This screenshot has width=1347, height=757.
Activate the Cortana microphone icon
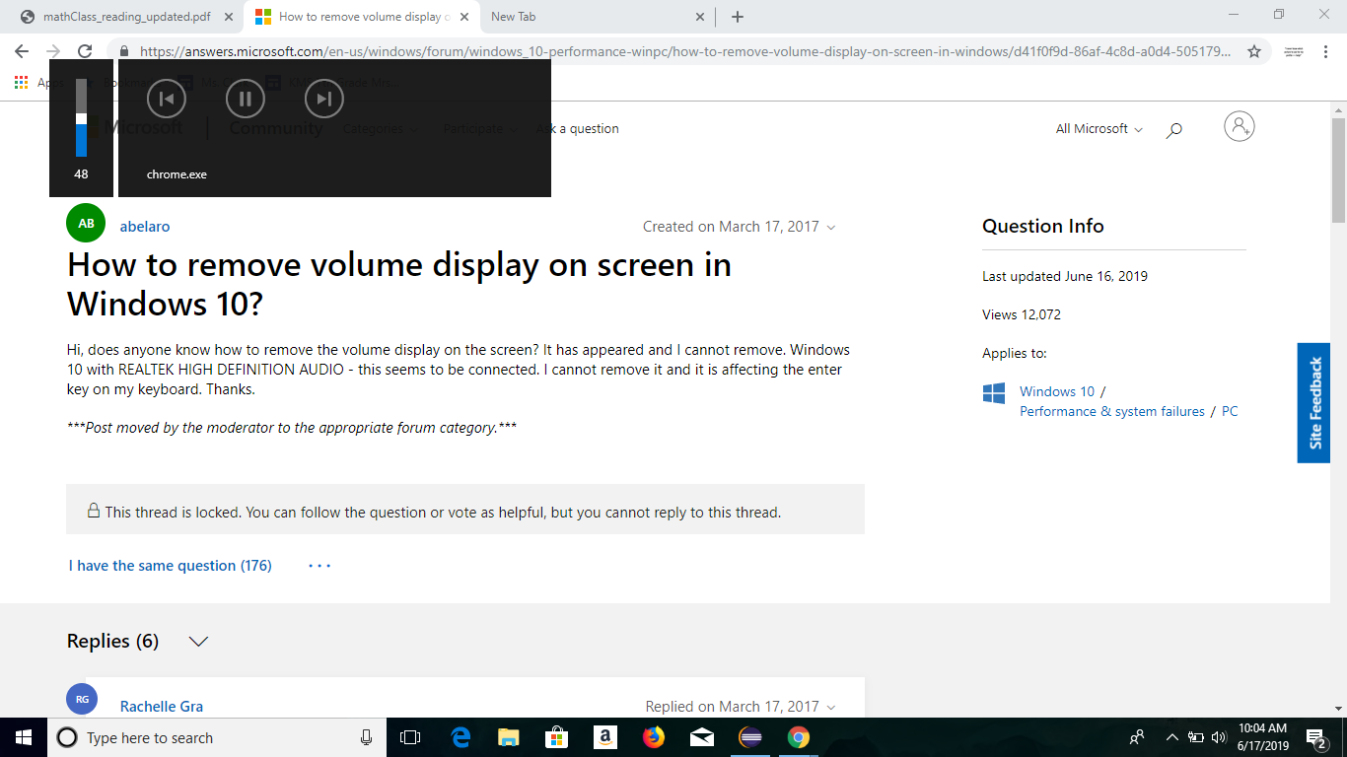(366, 737)
